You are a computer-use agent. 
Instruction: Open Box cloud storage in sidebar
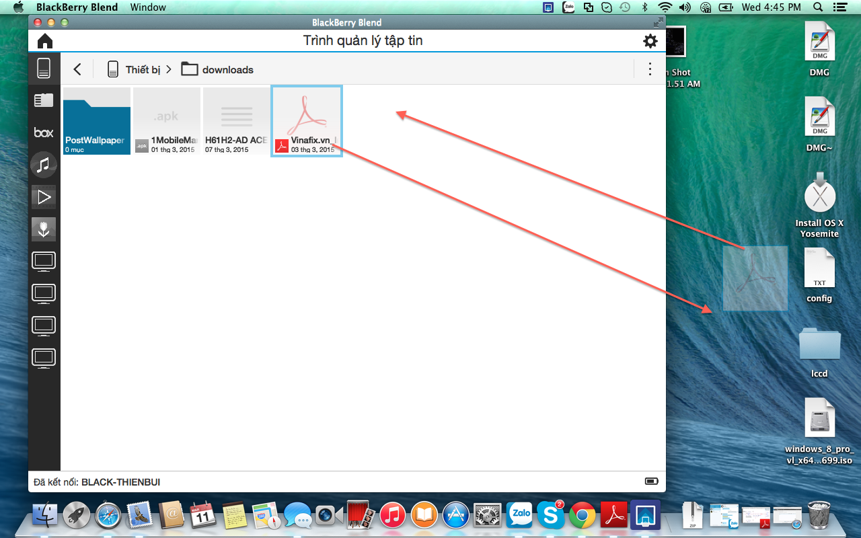point(44,132)
